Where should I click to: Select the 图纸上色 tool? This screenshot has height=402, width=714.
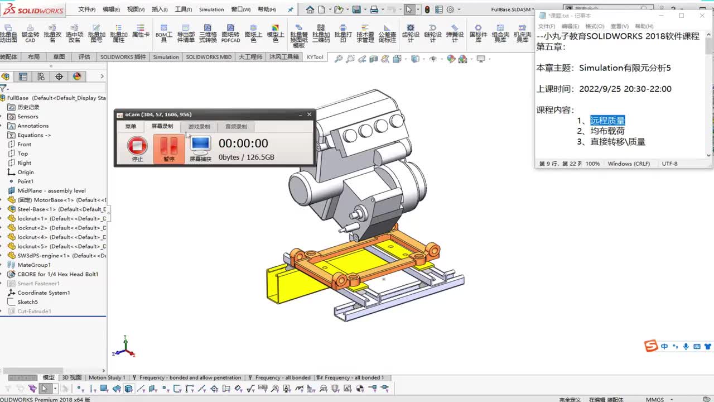pos(253,33)
